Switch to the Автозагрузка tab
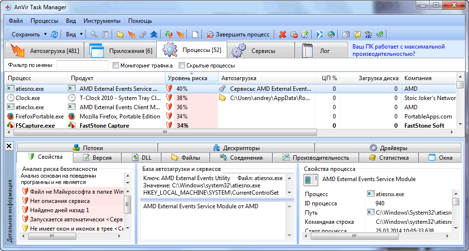 pos(44,50)
